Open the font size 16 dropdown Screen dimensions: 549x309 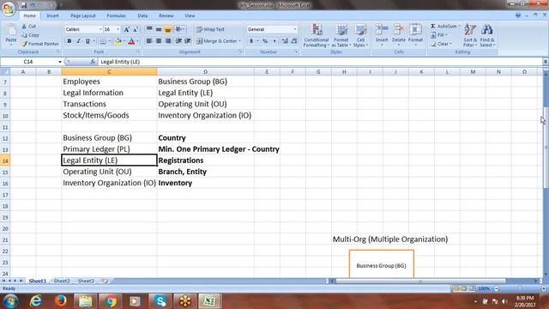point(118,29)
